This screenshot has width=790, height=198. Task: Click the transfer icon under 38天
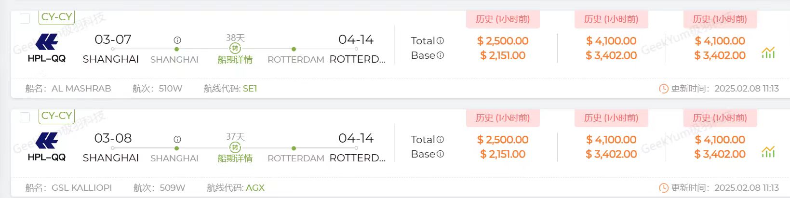click(x=235, y=48)
